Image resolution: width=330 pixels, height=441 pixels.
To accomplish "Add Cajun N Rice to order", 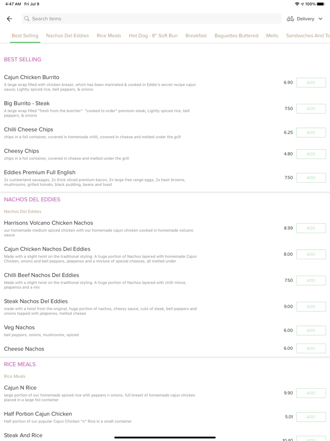I will point(311,393).
